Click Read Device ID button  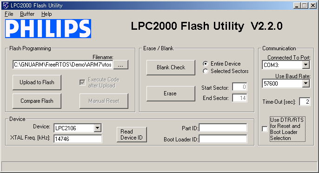pos(132,134)
